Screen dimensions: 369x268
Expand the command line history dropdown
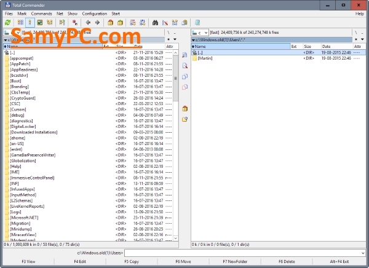pos(363,253)
